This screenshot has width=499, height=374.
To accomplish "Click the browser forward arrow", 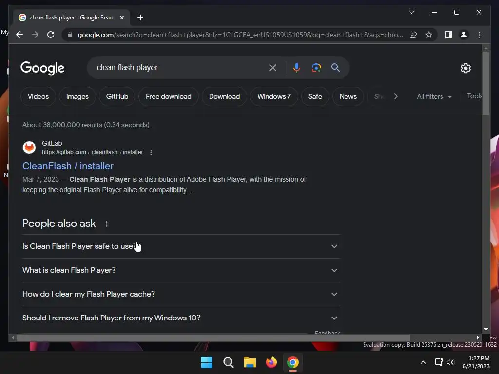I will [35, 35].
